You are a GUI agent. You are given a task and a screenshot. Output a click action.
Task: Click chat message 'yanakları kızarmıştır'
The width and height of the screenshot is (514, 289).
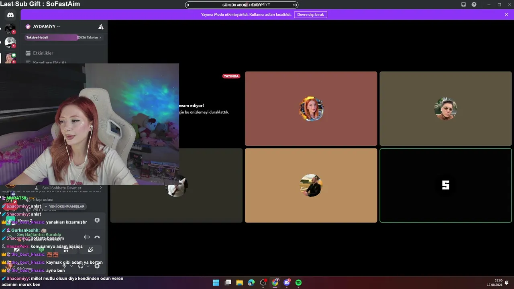[x=67, y=222]
